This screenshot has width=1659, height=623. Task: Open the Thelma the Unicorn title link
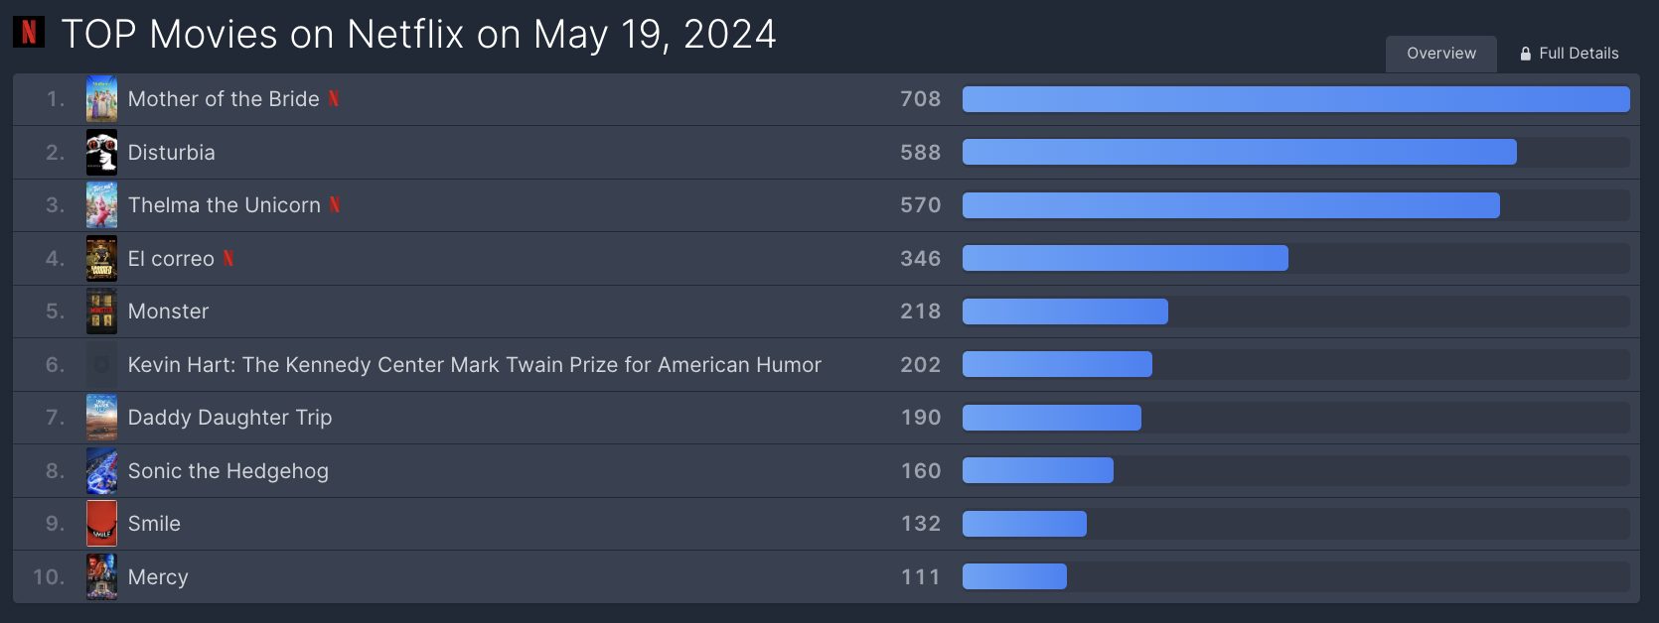coord(225,205)
